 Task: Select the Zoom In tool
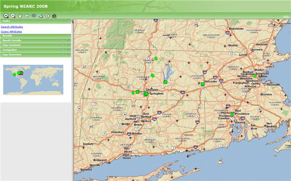6,16
